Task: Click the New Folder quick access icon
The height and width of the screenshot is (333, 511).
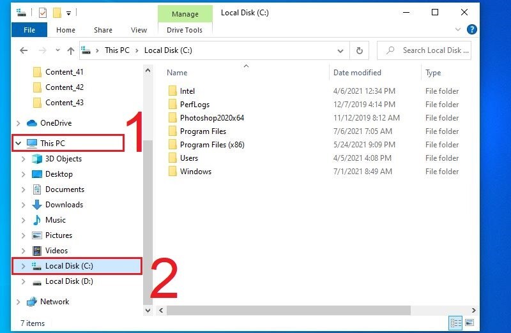Action: (57, 13)
